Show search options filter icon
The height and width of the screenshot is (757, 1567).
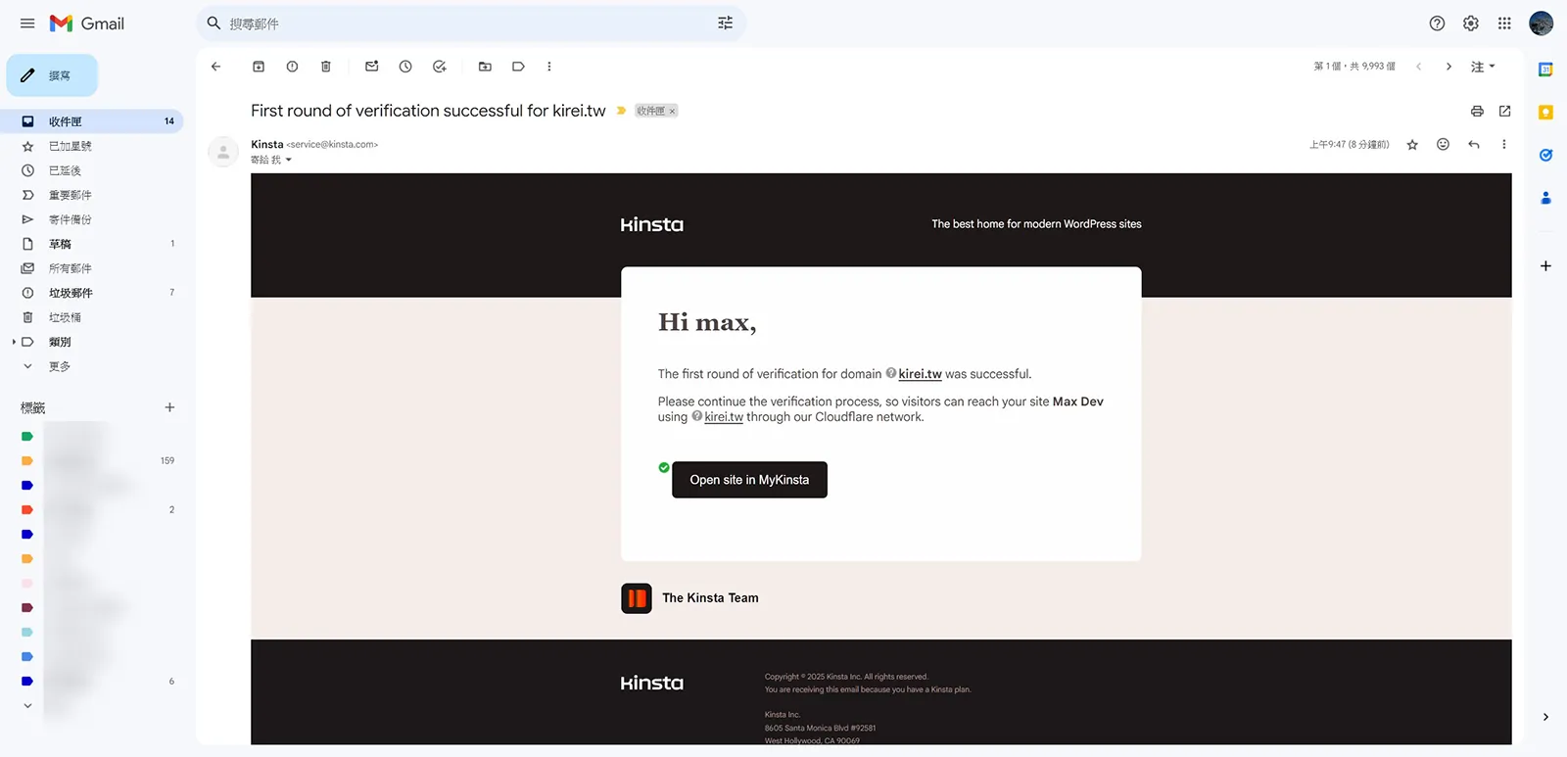726,24
